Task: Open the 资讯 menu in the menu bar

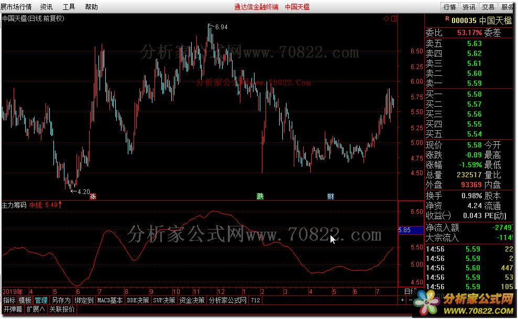Action: tap(46, 7)
